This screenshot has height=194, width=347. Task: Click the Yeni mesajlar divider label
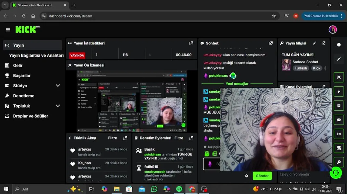pyautogui.click(x=237, y=84)
